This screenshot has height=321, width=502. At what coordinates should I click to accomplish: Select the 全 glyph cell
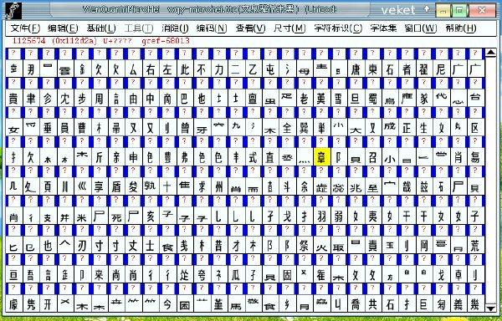[287, 128]
